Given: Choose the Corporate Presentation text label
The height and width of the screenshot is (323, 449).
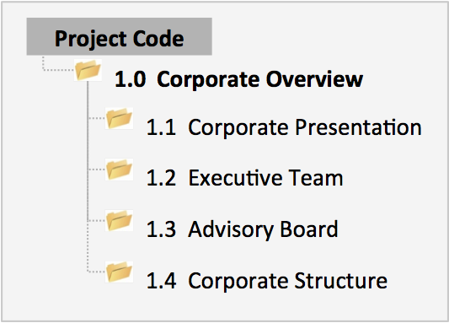Looking at the screenshot, I should point(305,128).
